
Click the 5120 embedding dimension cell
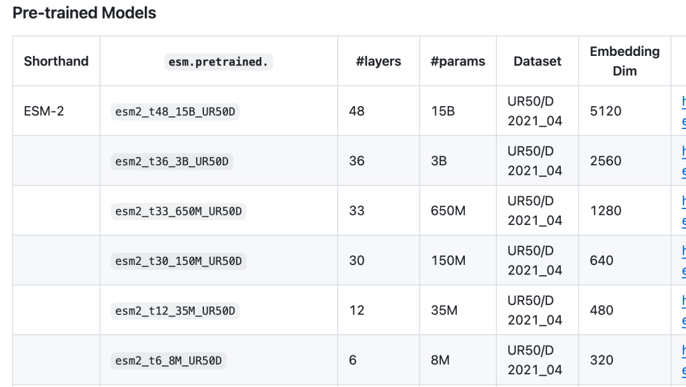tap(605, 111)
